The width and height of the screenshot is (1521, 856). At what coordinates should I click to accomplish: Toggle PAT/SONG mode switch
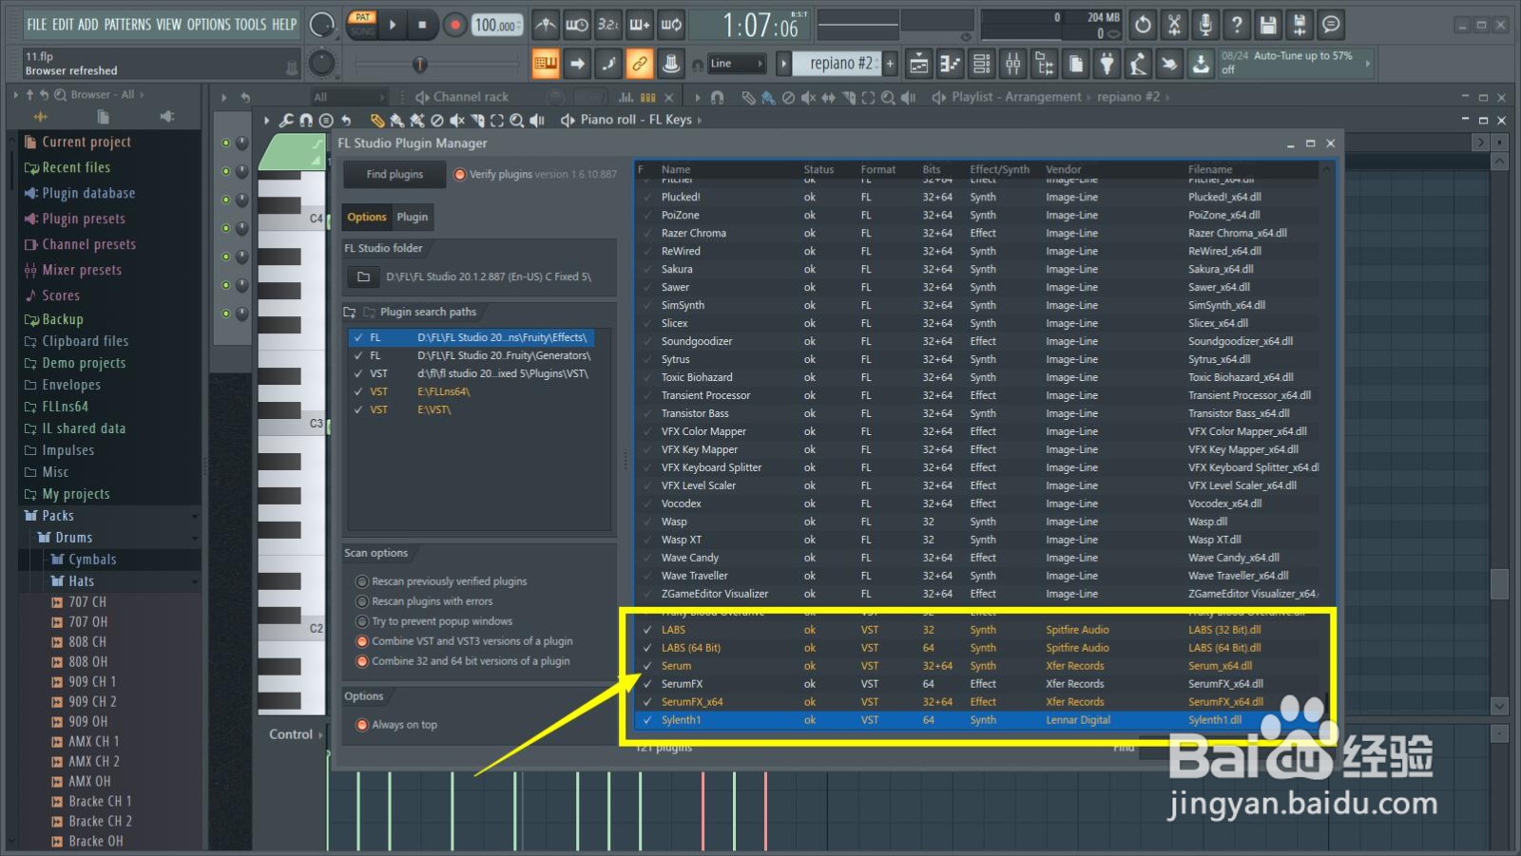tap(362, 25)
